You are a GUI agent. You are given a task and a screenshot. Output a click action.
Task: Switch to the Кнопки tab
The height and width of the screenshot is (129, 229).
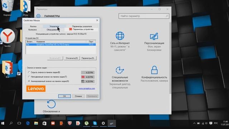pos(33,26)
